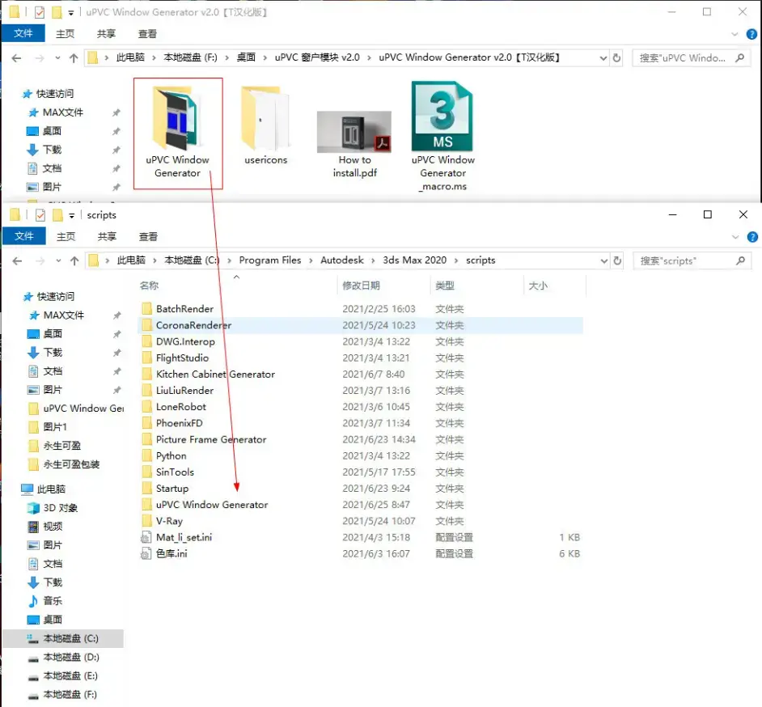
Task: Open 文件 menu in scripts window
Action: [x=24, y=236]
